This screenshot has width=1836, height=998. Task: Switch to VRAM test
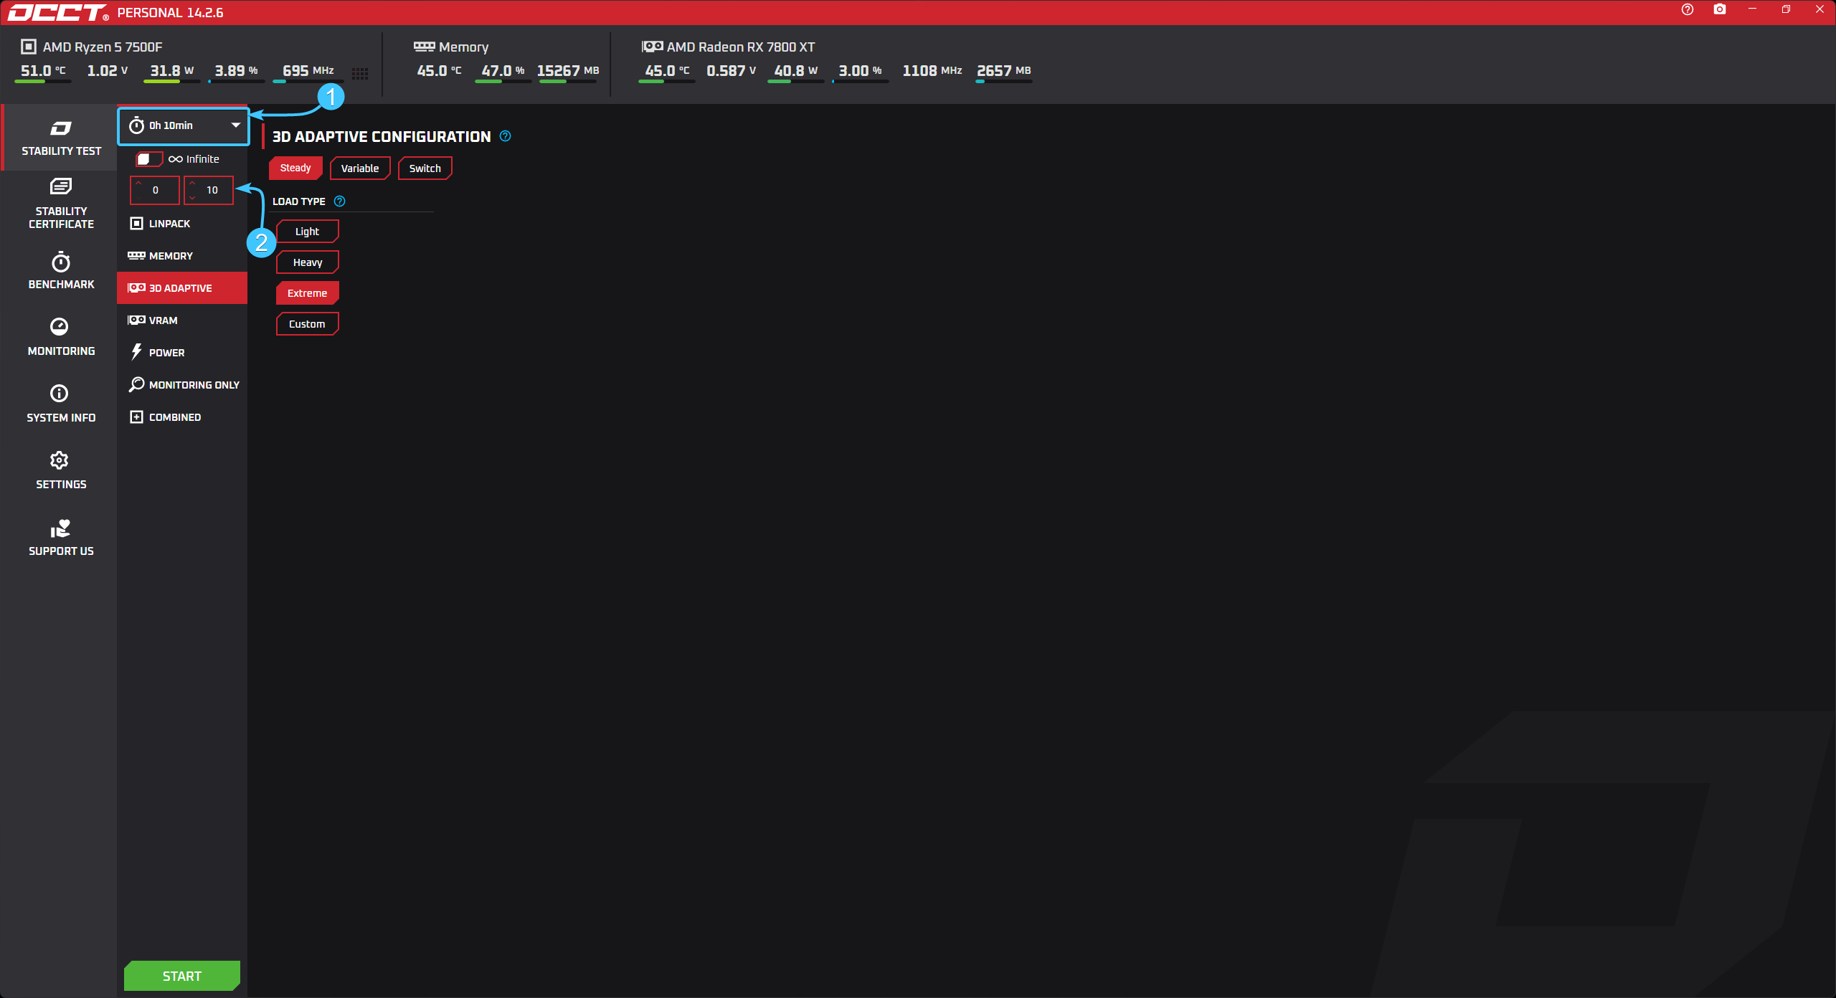click(163, 320)
